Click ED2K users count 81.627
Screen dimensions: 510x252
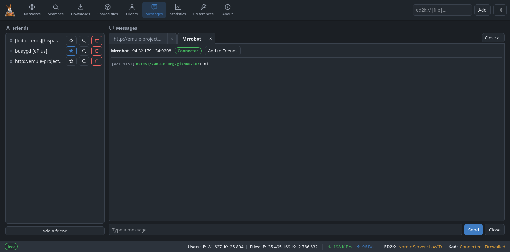click(215, 247)
